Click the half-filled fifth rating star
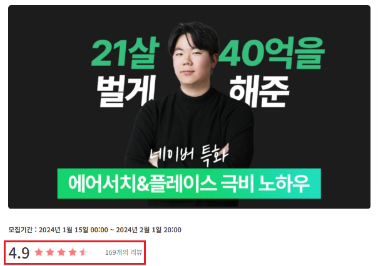 (84, 252)
